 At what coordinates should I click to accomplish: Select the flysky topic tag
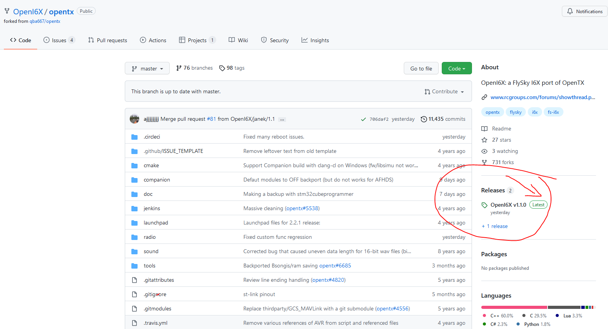[515, 112]
